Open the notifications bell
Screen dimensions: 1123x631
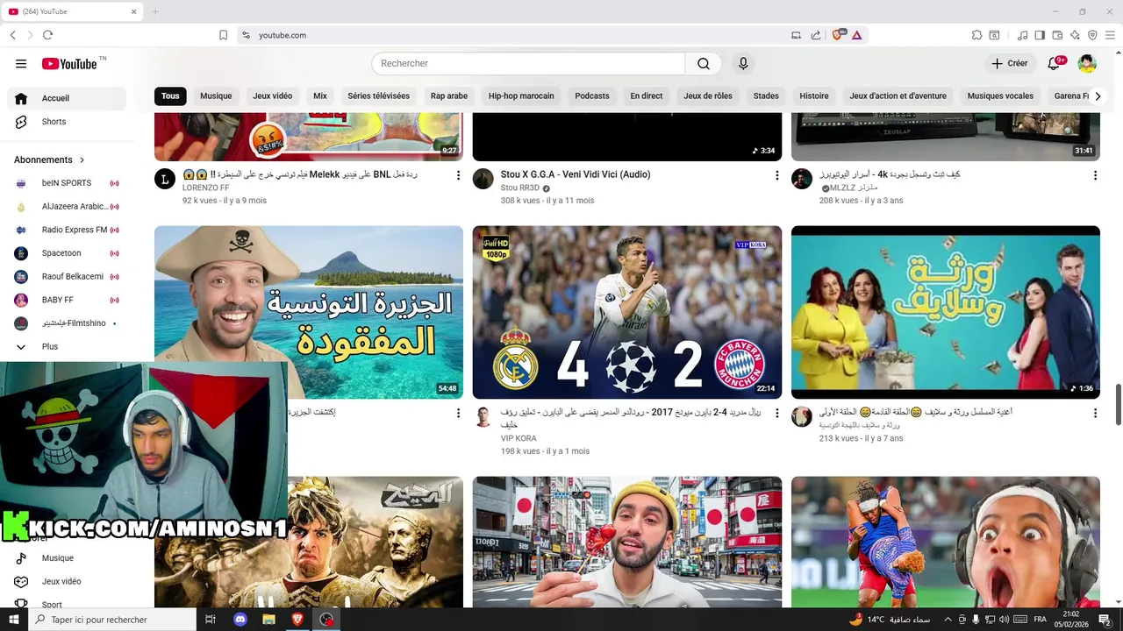[x=1055, y=63]
